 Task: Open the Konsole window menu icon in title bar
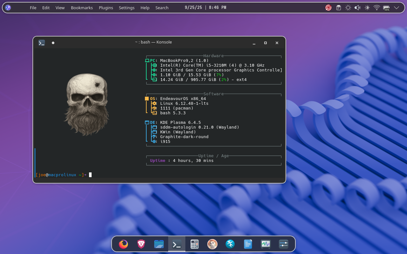coord(42,43)
